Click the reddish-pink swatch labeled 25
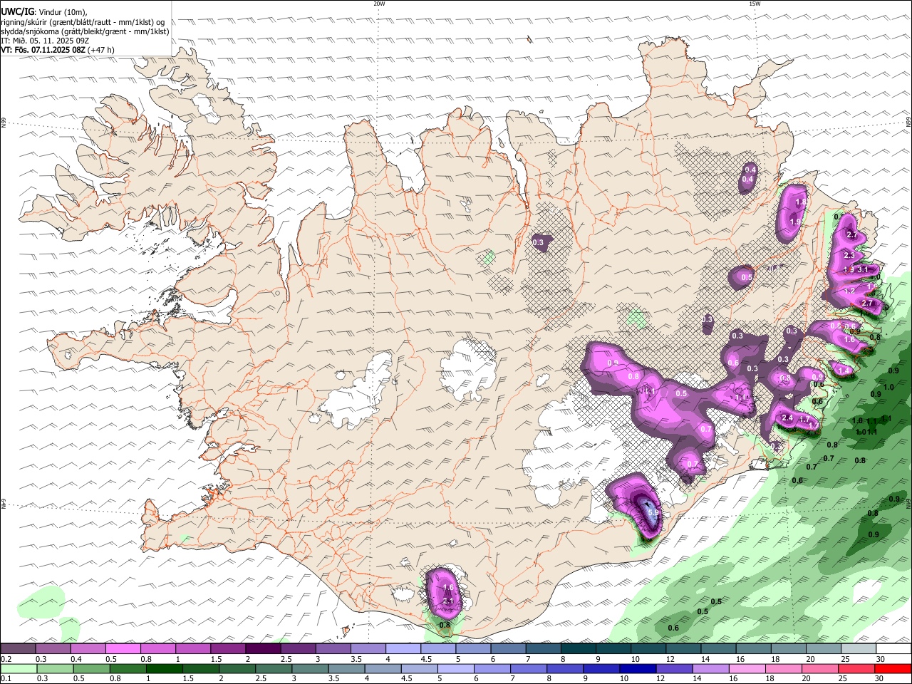912x684 pixels. tap(857, 668)
